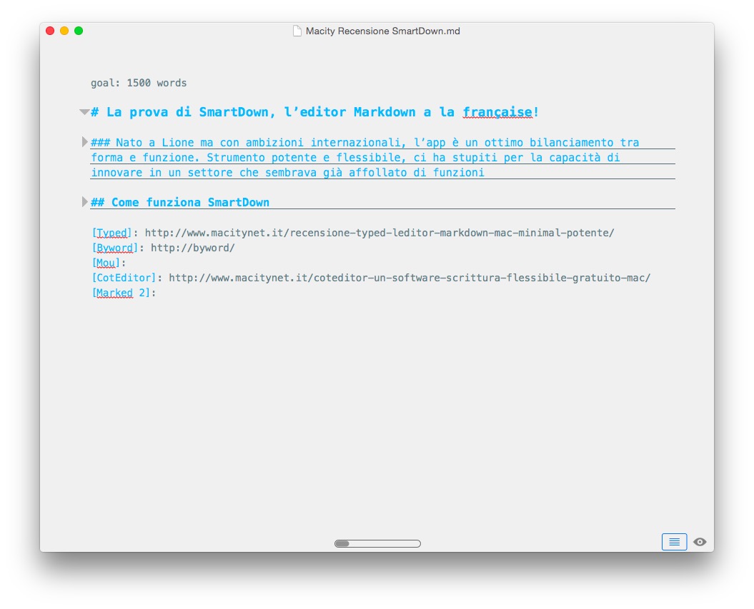Click the misspelled word 'française' in the heading

tap(497, 112)
